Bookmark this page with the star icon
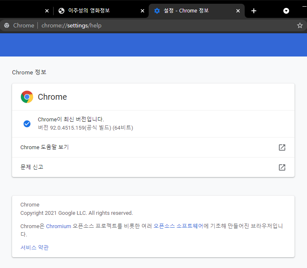Viewport: 307px width, 268px height. click(x=300, y=25)
